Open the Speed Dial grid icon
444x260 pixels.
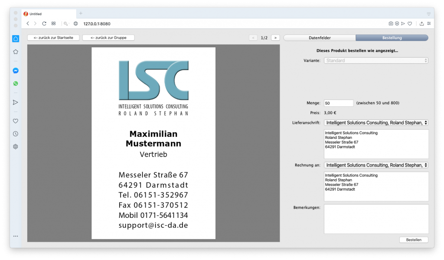click(53, 23)
